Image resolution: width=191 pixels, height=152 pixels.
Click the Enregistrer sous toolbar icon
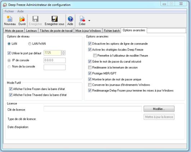(54, 19)
